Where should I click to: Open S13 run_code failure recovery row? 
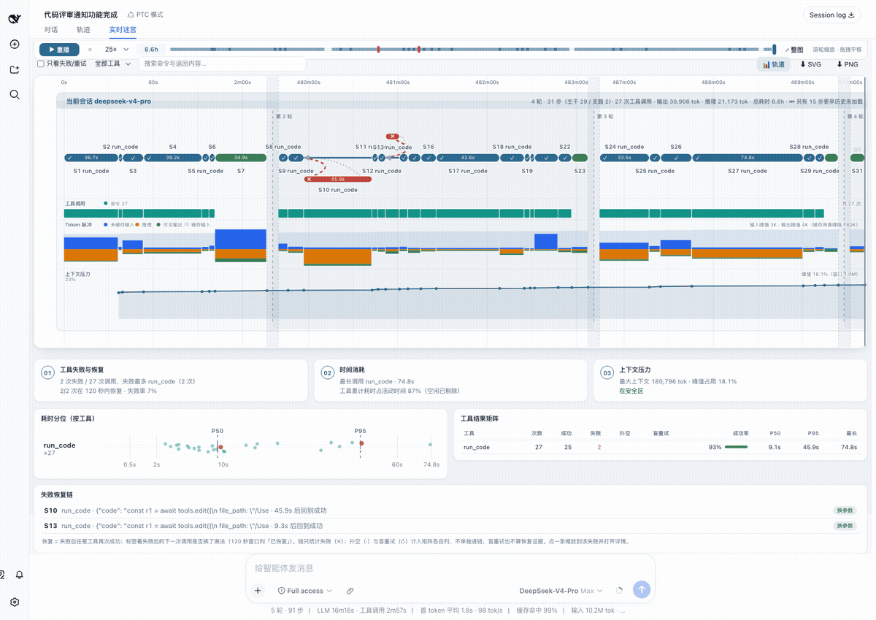coord(450,526)
